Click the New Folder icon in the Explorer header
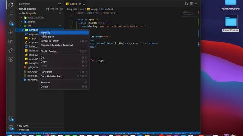The width and height of the screenshot is (243, 136). 52,9
